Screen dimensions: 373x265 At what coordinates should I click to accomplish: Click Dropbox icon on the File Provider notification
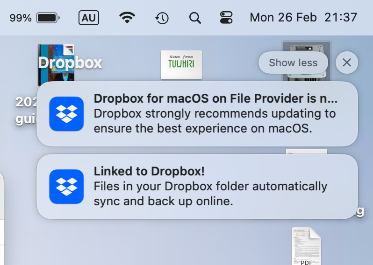[x=66, y=114]
